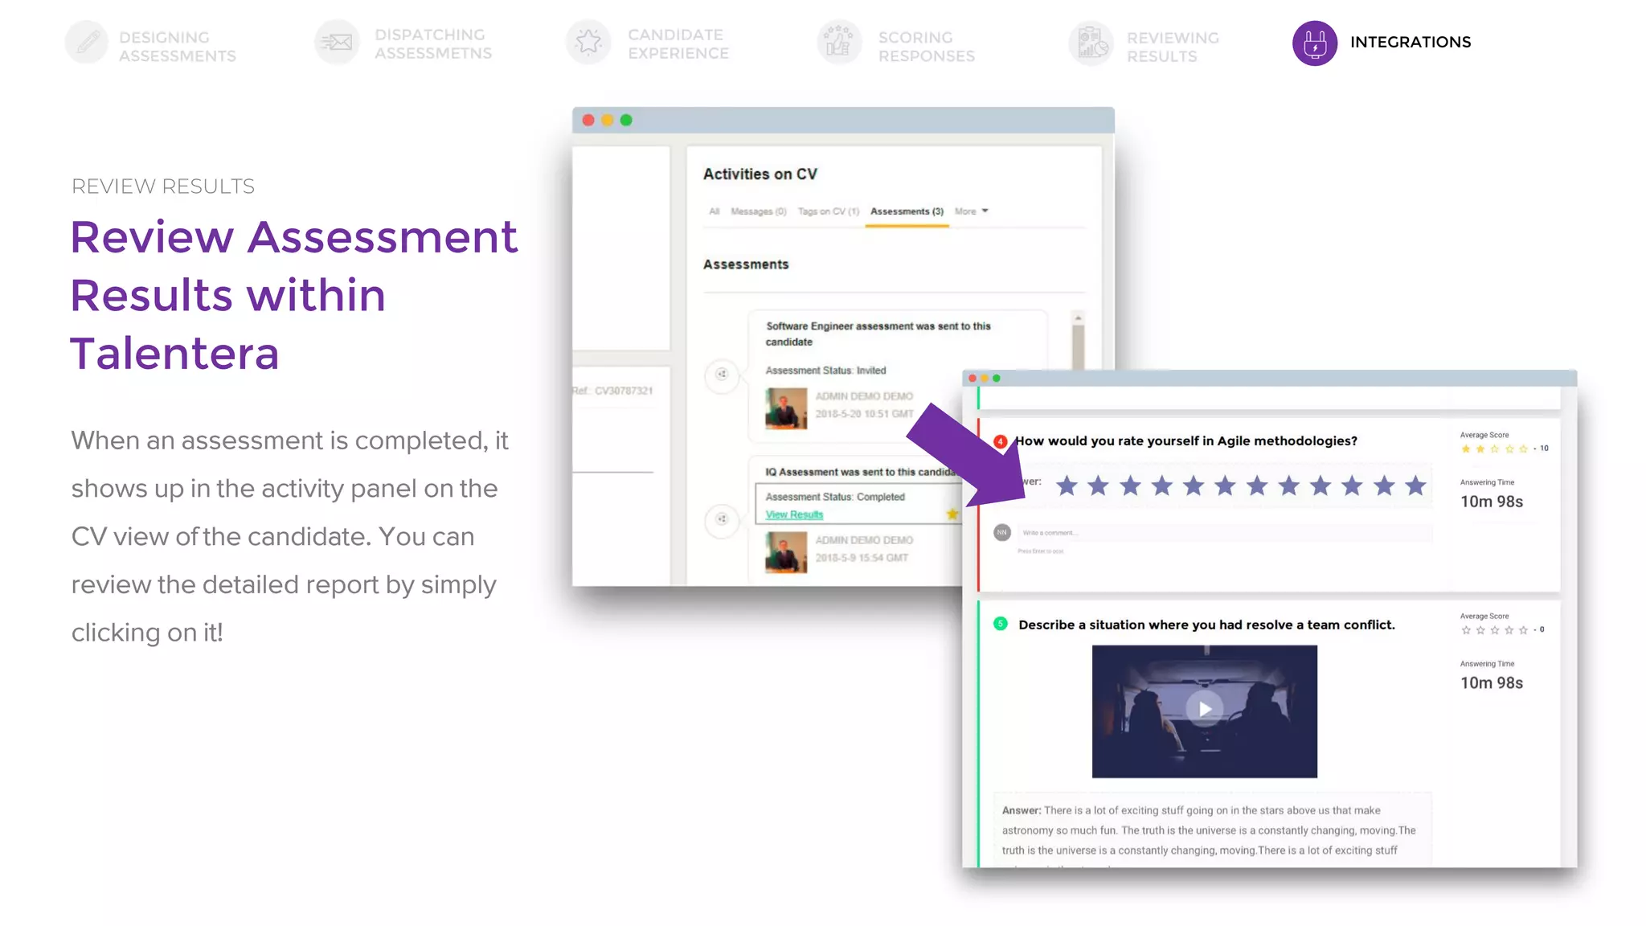Click the scrollbar up arrow in assessments list
Viewport: 1646px width, 926px height.
tap(1078, 318)
